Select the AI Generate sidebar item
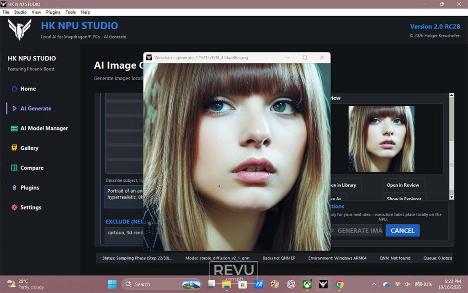This screenshot has width=468, height=293. point(32,109)
